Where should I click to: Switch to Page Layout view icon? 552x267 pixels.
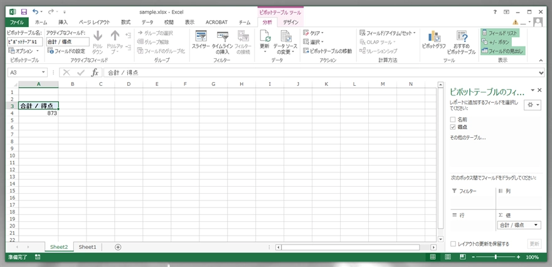[448, 257]
